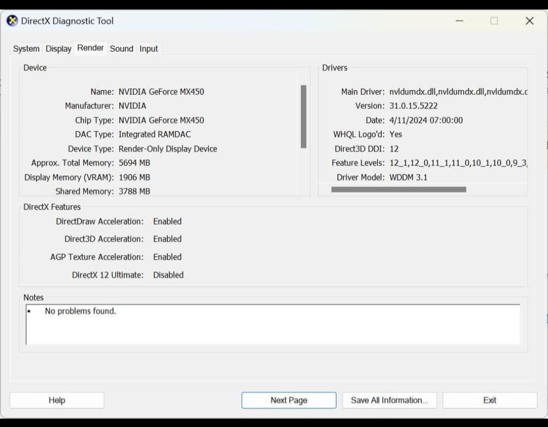Click the vertical scrollbar in the Device section

(303, 117)
